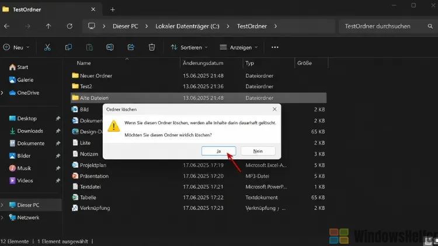Select the Liste file

pos(85,143)
